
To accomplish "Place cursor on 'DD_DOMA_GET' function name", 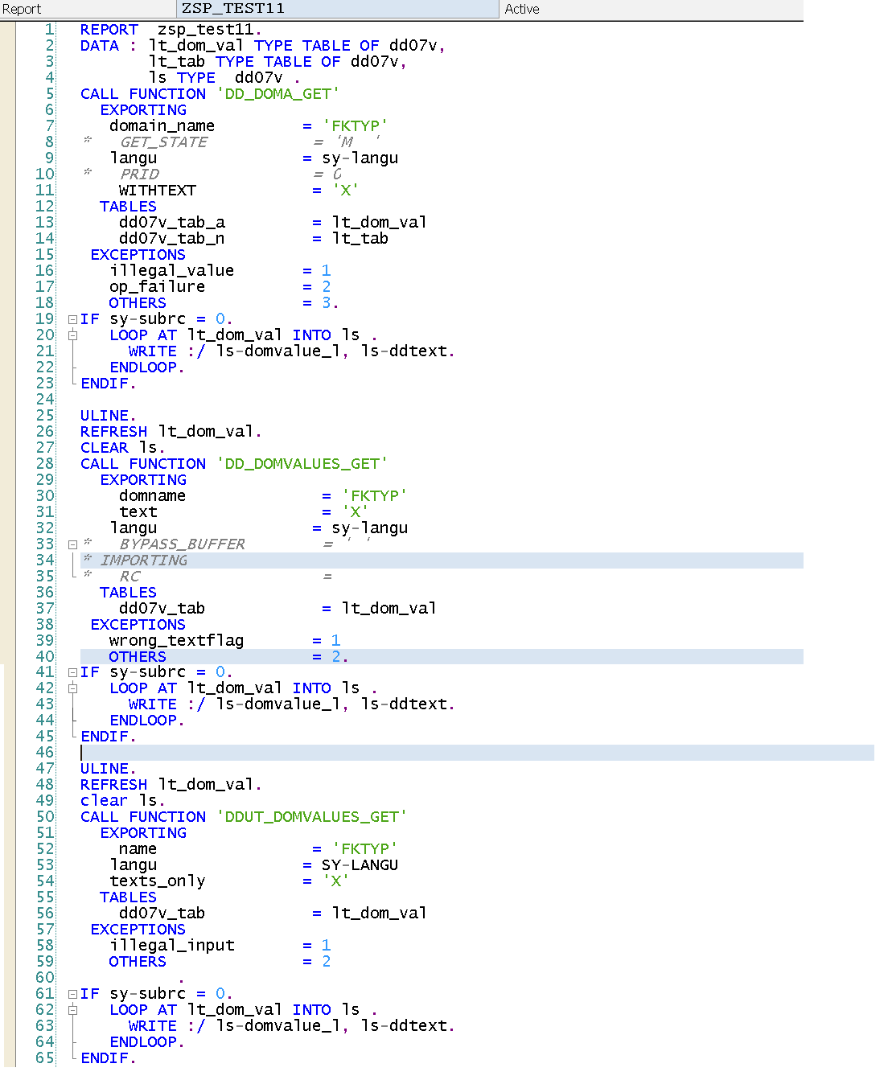I will [276, 93].
